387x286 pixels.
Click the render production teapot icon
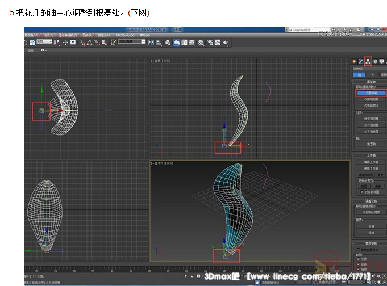click(225, 43)
